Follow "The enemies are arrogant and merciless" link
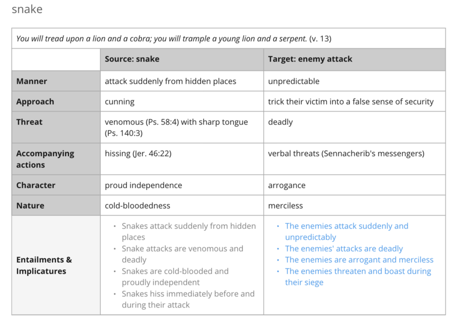This screenshot has width=467, height=329. point(359,260)
